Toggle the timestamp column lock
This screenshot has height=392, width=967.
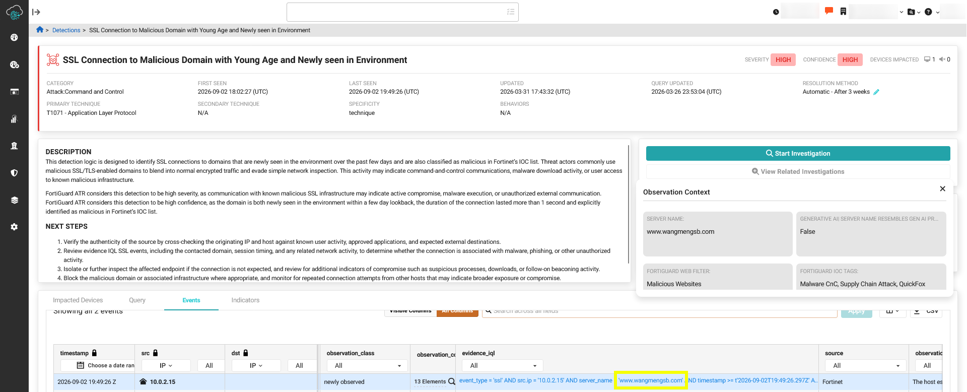tap(94, 353)
